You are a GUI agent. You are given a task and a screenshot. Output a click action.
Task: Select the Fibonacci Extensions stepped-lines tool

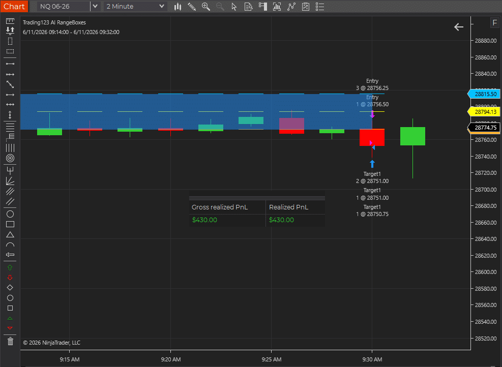coord(10,137)
